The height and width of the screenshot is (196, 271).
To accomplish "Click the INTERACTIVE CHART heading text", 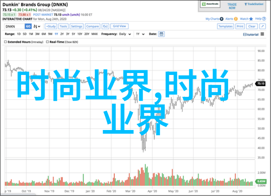I will pyautogui.click(x=17, y=19).
